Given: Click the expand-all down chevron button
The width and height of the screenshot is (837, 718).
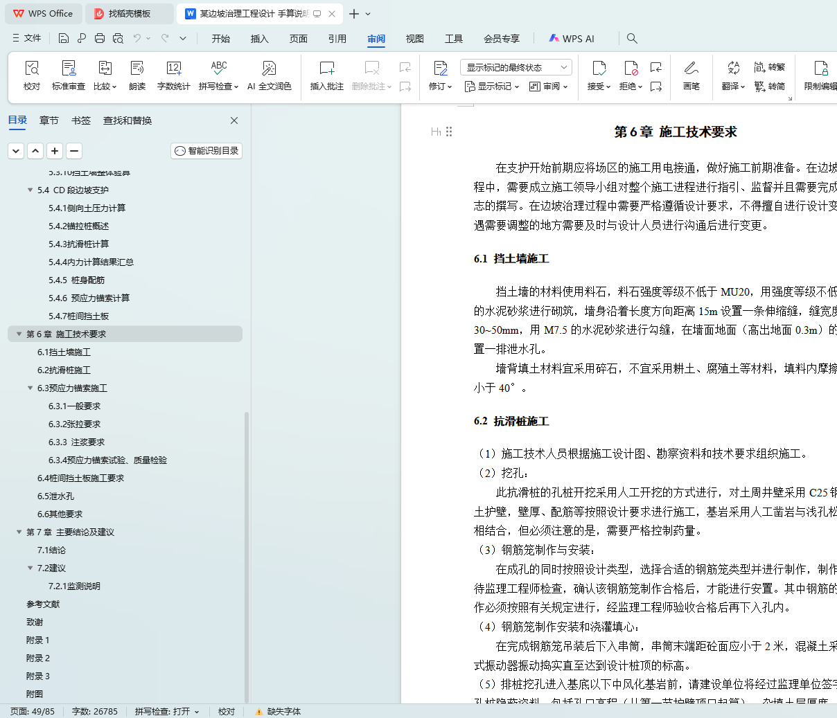Looking at the screenshot, I should (x=16, y=151).
